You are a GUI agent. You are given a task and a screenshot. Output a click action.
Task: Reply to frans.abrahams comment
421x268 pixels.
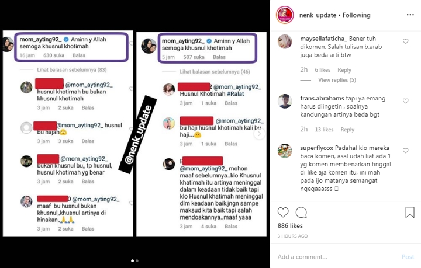coord(347,130)
